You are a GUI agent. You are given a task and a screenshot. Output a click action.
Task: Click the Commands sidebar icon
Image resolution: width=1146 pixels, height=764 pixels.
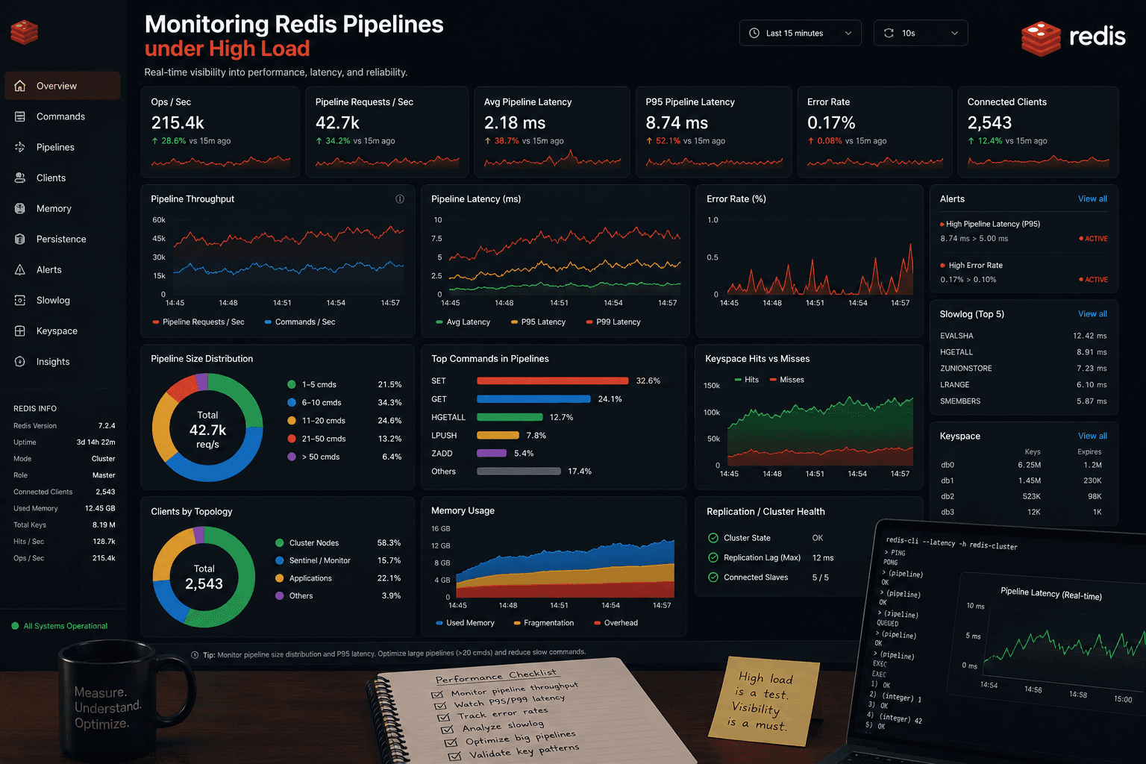point(20,116)
